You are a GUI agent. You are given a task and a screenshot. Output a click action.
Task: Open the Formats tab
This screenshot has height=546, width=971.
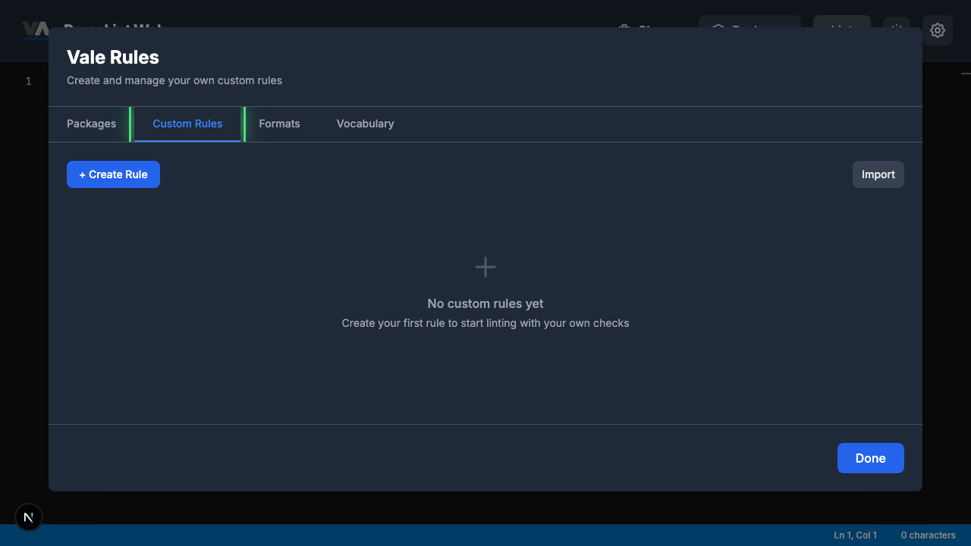click(x=279, y=124)
